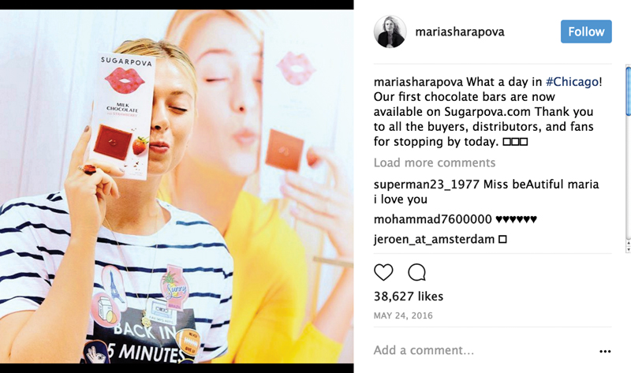The height and width of the screenshot is (373, 631).
Task: Follow the mariasharapova account
Action: pos(586,32)
